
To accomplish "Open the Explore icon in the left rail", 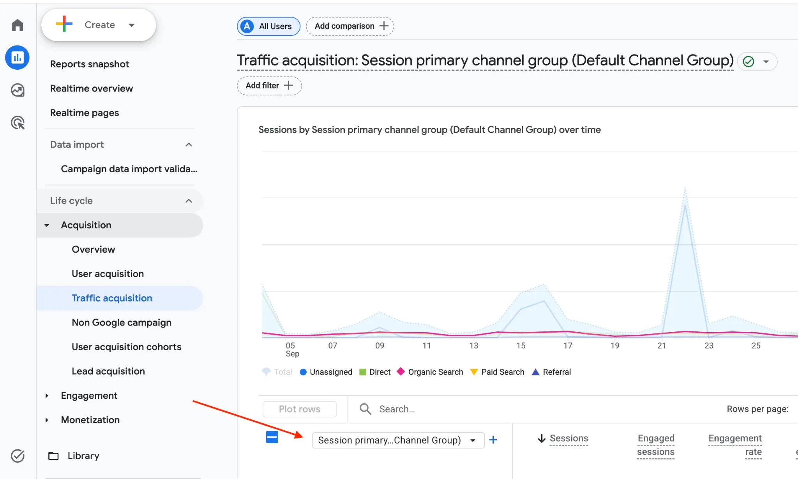I will pyautogui.click(x=18, y=90).
